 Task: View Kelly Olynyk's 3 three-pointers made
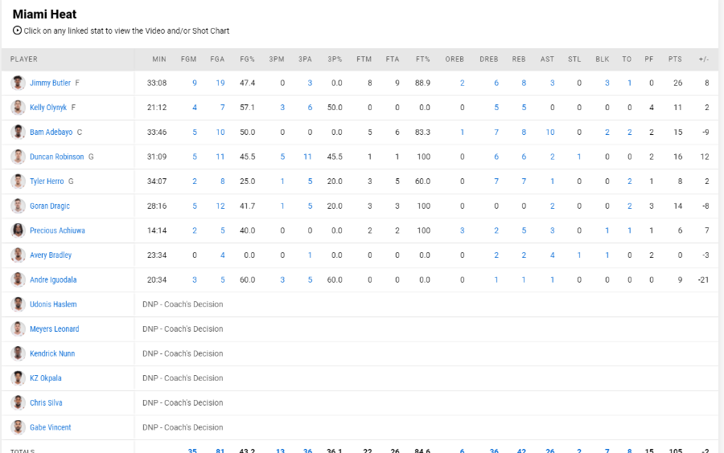[x=282, y=108]
